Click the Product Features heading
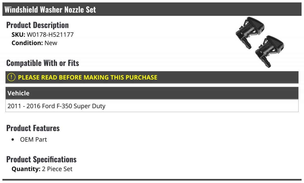This screenshot has height=183, width=304. [33, 128]
